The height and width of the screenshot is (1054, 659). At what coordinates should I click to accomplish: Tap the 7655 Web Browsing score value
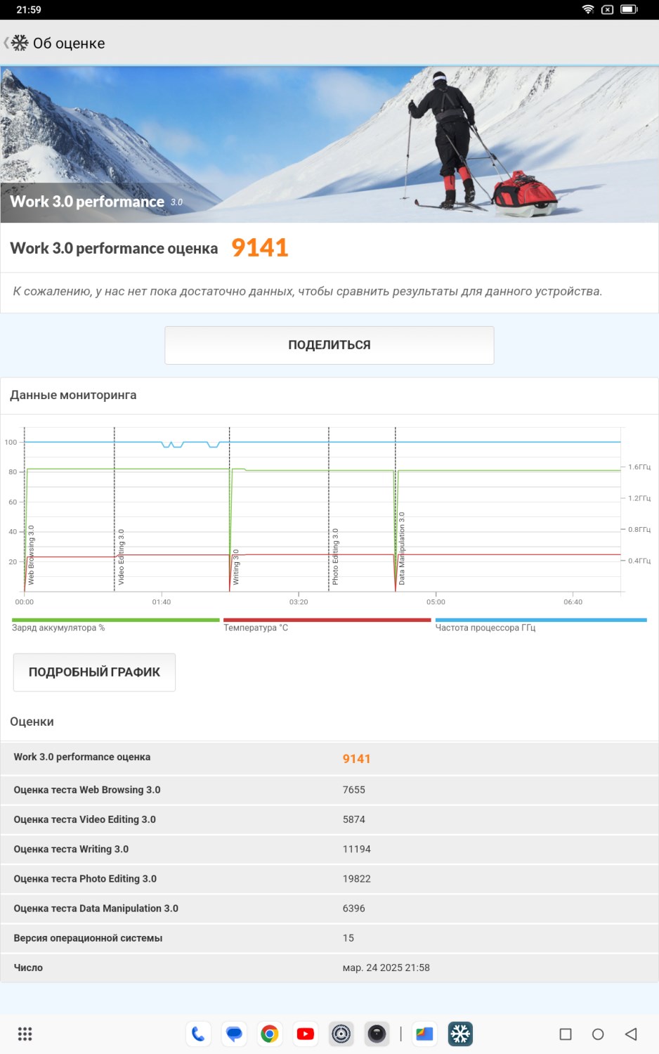354,790
